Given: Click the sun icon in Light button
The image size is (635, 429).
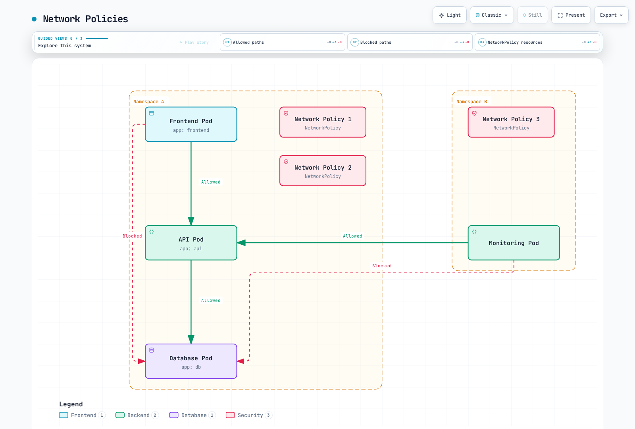Looking at the screenshot, I should (x=441, y=15).
